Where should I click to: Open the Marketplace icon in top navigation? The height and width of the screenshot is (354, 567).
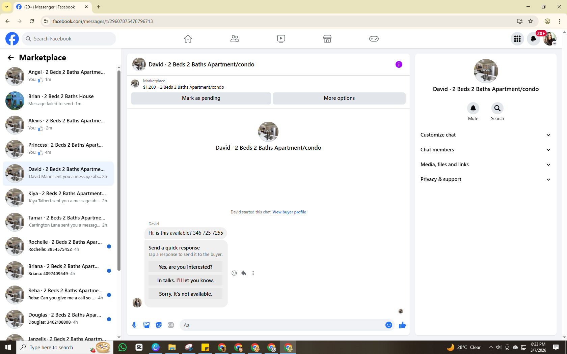(327, 39)
